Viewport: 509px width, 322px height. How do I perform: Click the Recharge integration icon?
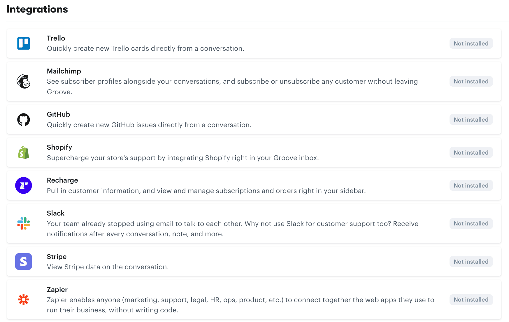(23, 185)
